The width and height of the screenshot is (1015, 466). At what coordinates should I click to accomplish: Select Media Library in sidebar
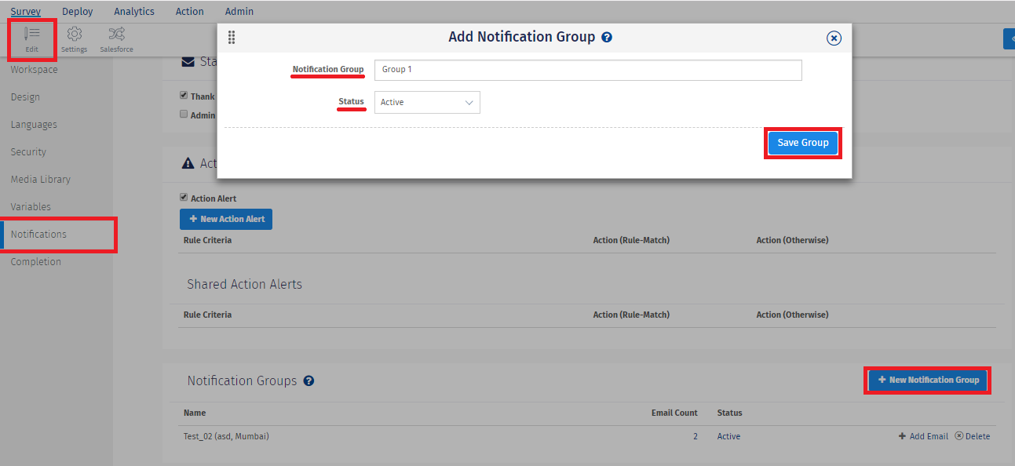pyautogui.click(x=41, y=180)
